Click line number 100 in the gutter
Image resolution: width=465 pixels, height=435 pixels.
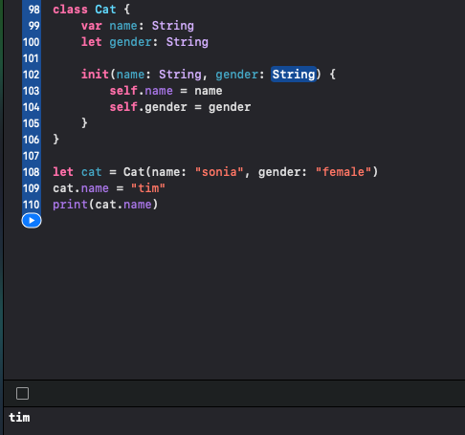[x=32, y=42]
